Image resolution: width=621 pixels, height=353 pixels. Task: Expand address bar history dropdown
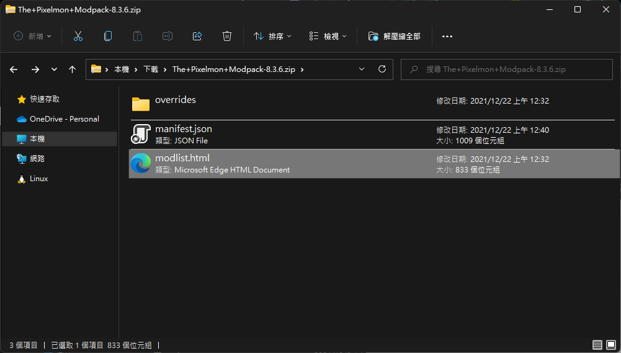point(362,69)
